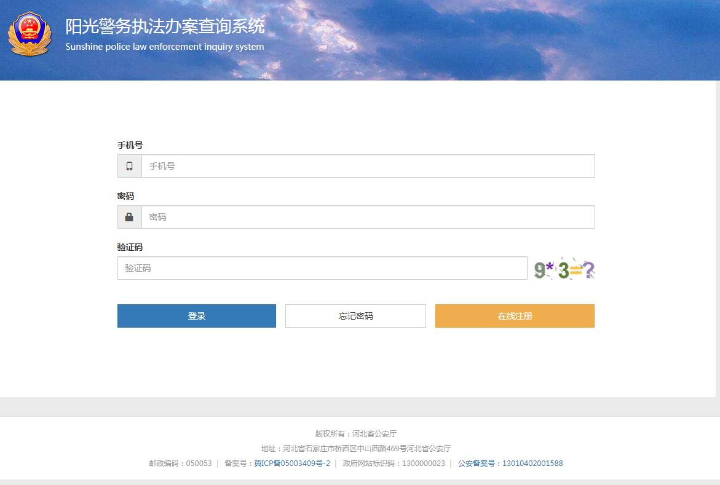Image resolution: width=720 pixels, height=485 pixels.
Task: Click the orange 在线注册 registration button
Action: (x=514, y=315)
